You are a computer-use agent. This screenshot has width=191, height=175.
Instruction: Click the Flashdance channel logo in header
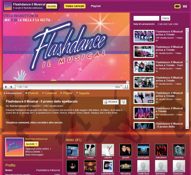[8, 6]
